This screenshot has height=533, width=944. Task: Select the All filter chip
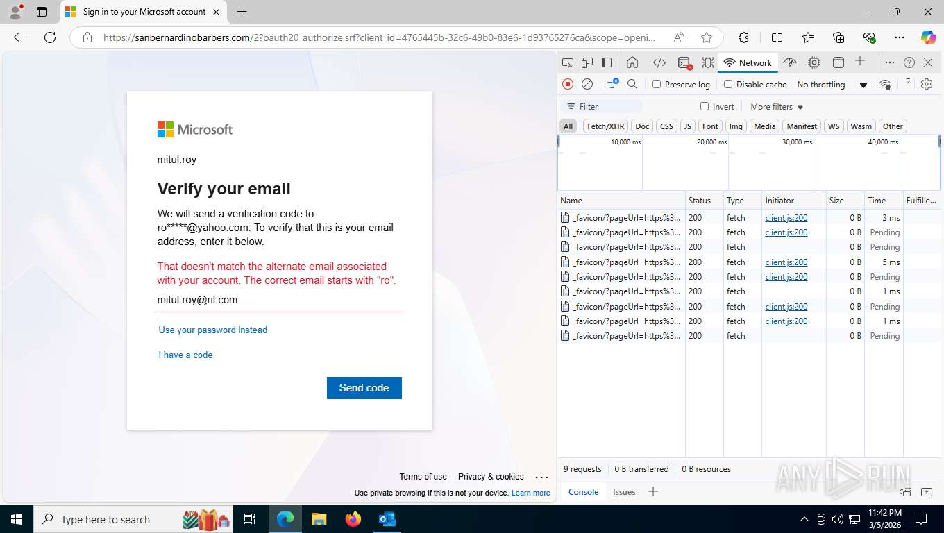click(568, 126)
